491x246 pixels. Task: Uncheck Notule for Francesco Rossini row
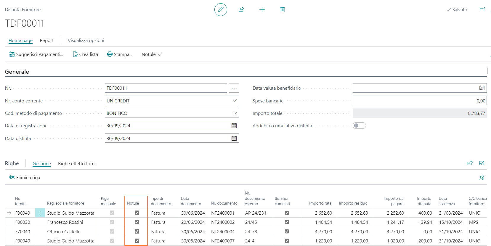137,222
